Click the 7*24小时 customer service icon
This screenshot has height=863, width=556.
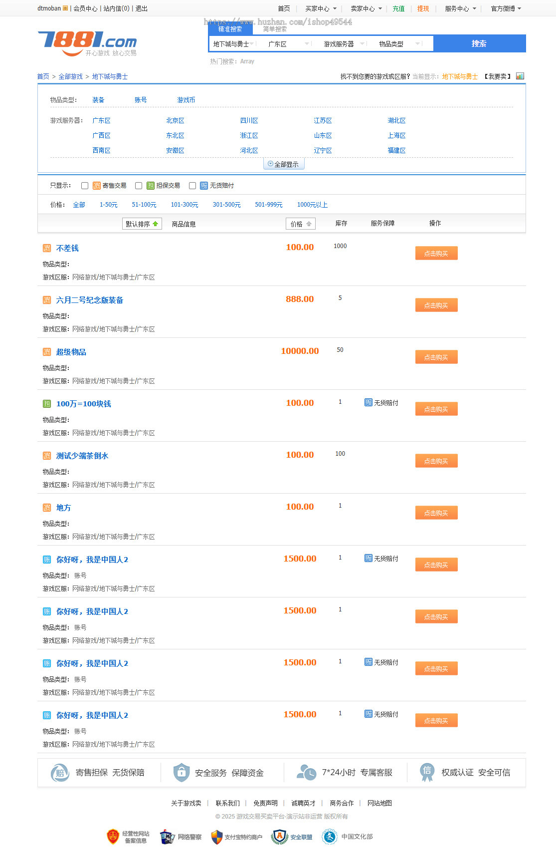pos(306,772)
